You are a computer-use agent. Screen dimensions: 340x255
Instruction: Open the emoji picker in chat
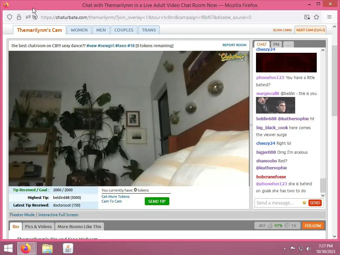[304, 203]
